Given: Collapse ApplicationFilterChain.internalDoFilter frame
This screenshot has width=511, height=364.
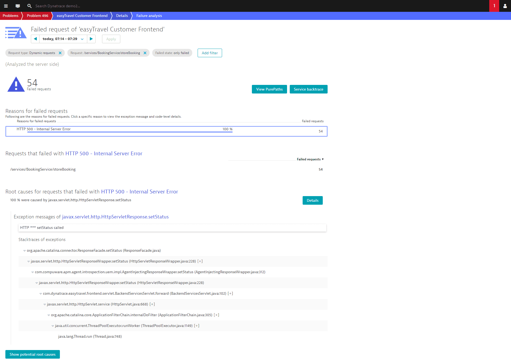Looking at the screenshot, I should (49, 315).
